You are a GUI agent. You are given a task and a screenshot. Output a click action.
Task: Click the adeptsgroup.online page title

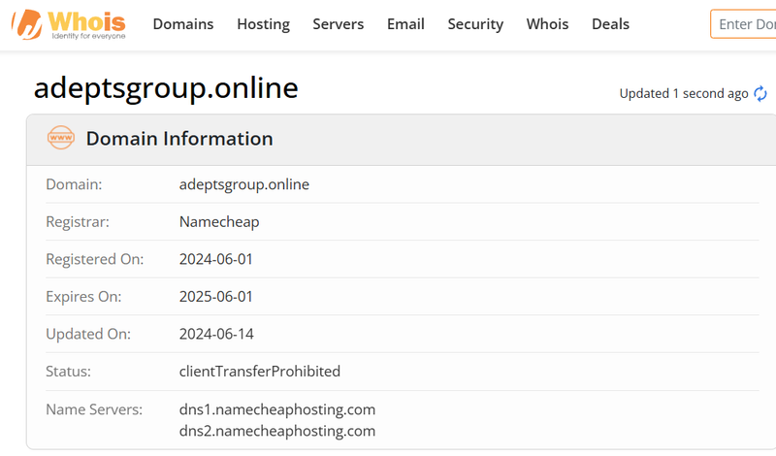click(166, 88)
